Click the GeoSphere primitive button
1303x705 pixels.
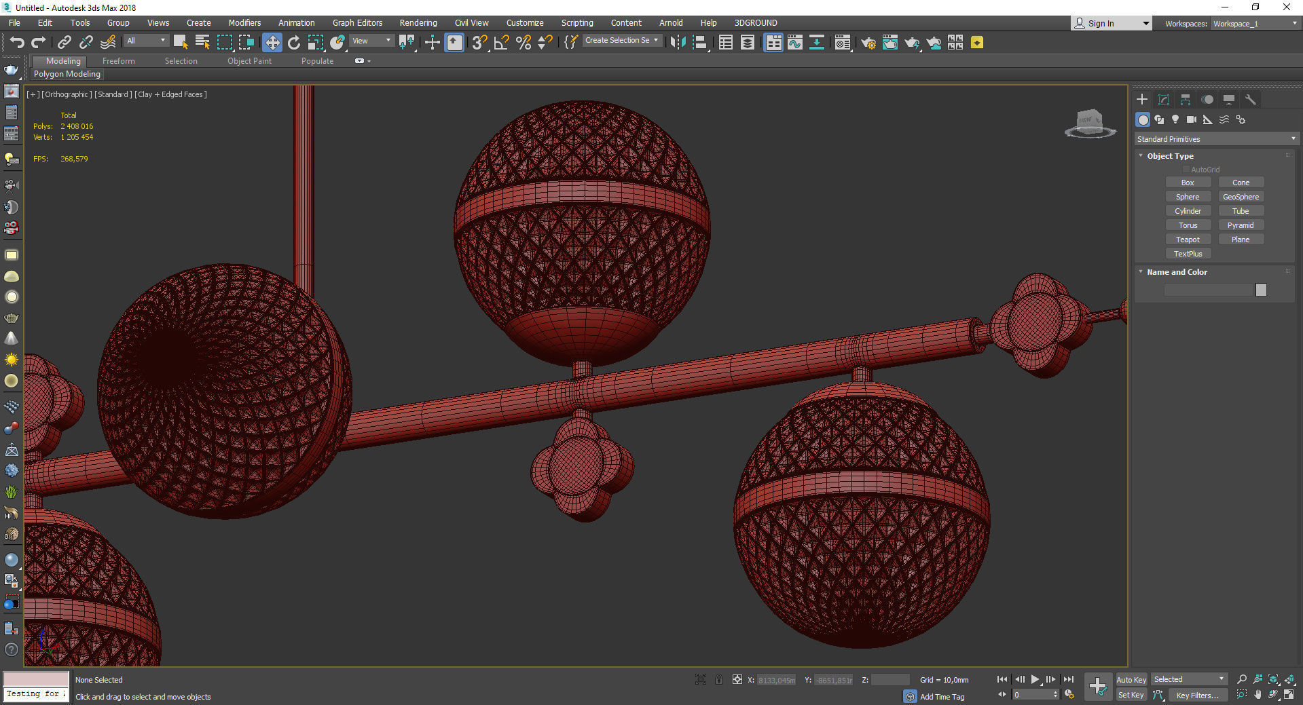[x=1241, y=197]
